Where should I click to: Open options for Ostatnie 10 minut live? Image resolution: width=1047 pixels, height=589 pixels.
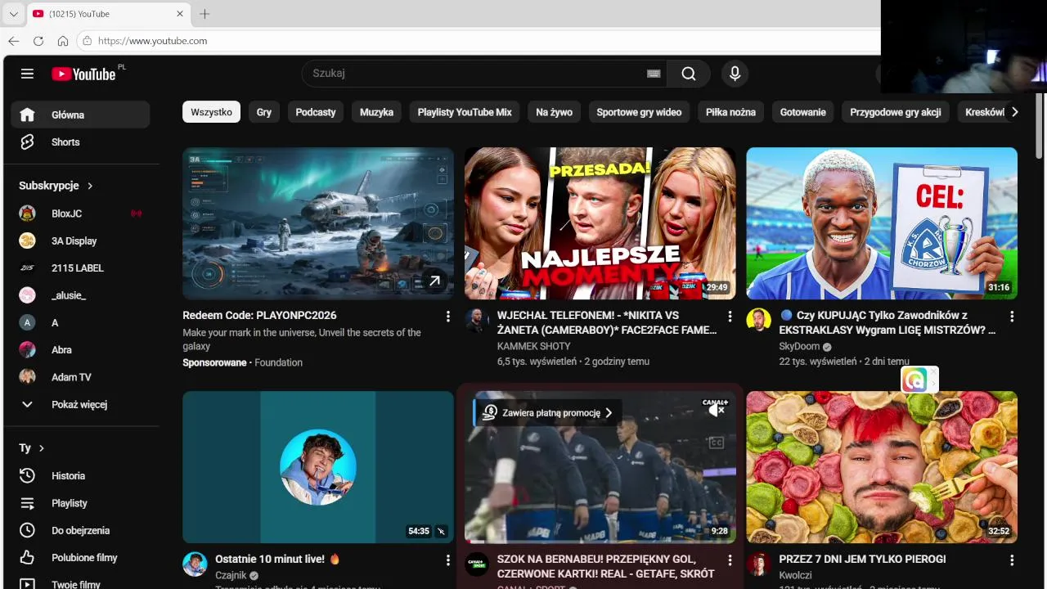click(447, 560)
